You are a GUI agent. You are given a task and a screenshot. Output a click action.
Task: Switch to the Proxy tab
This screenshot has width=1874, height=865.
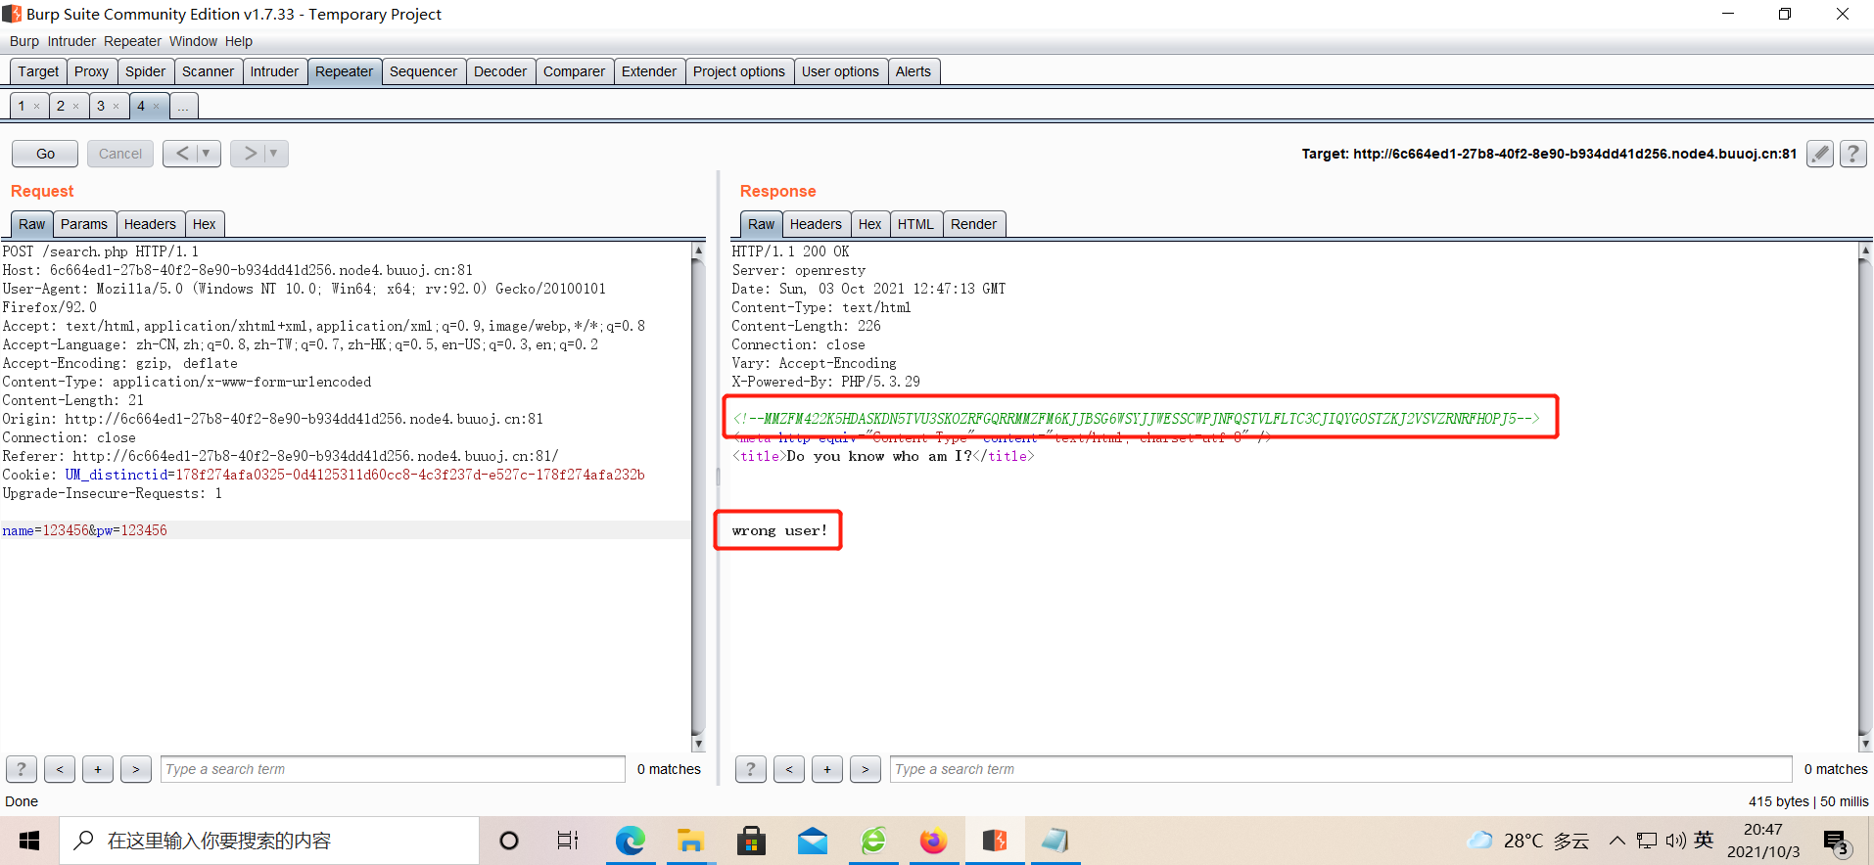(91, 71)
